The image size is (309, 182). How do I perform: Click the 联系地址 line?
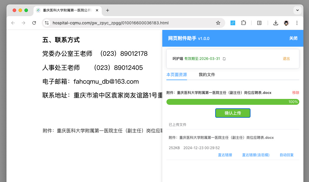[x=102, y=95]
